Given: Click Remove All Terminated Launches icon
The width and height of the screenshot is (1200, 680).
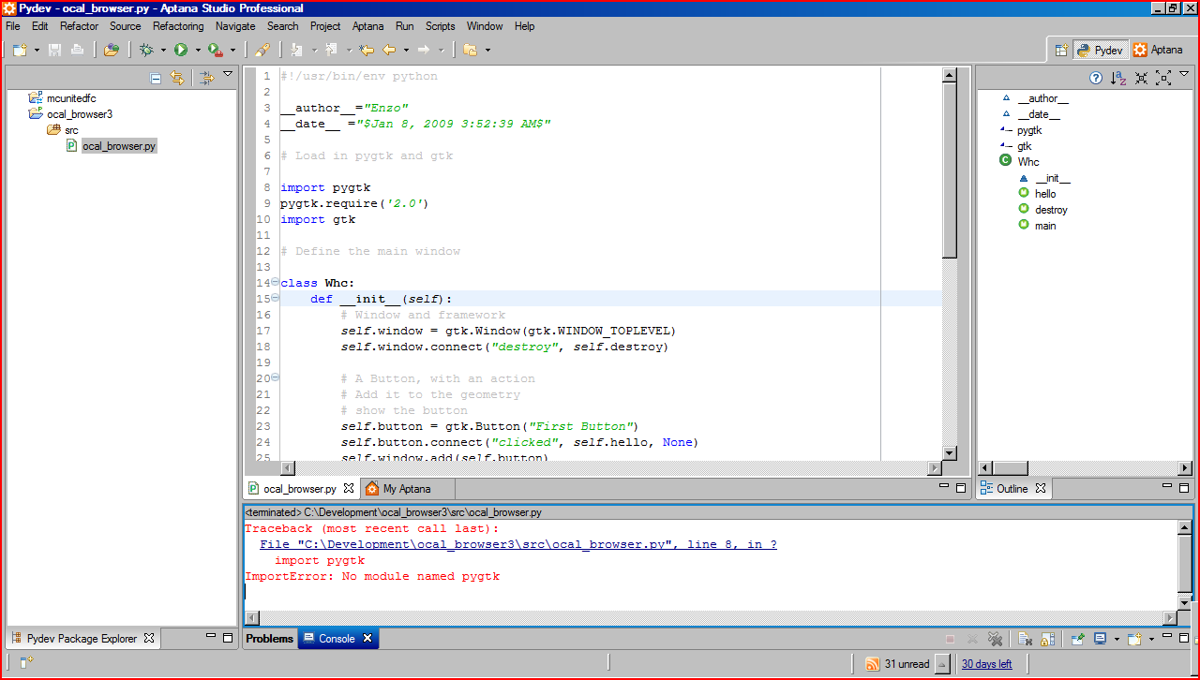Looking at the screenshot, I should tap(996, 639).
